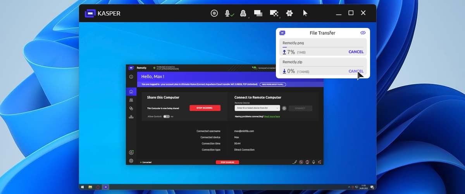Viewport: 465px width, 194px height.
Task: Open the Remote Device ID dropdown
Action: tap(257, 108)
